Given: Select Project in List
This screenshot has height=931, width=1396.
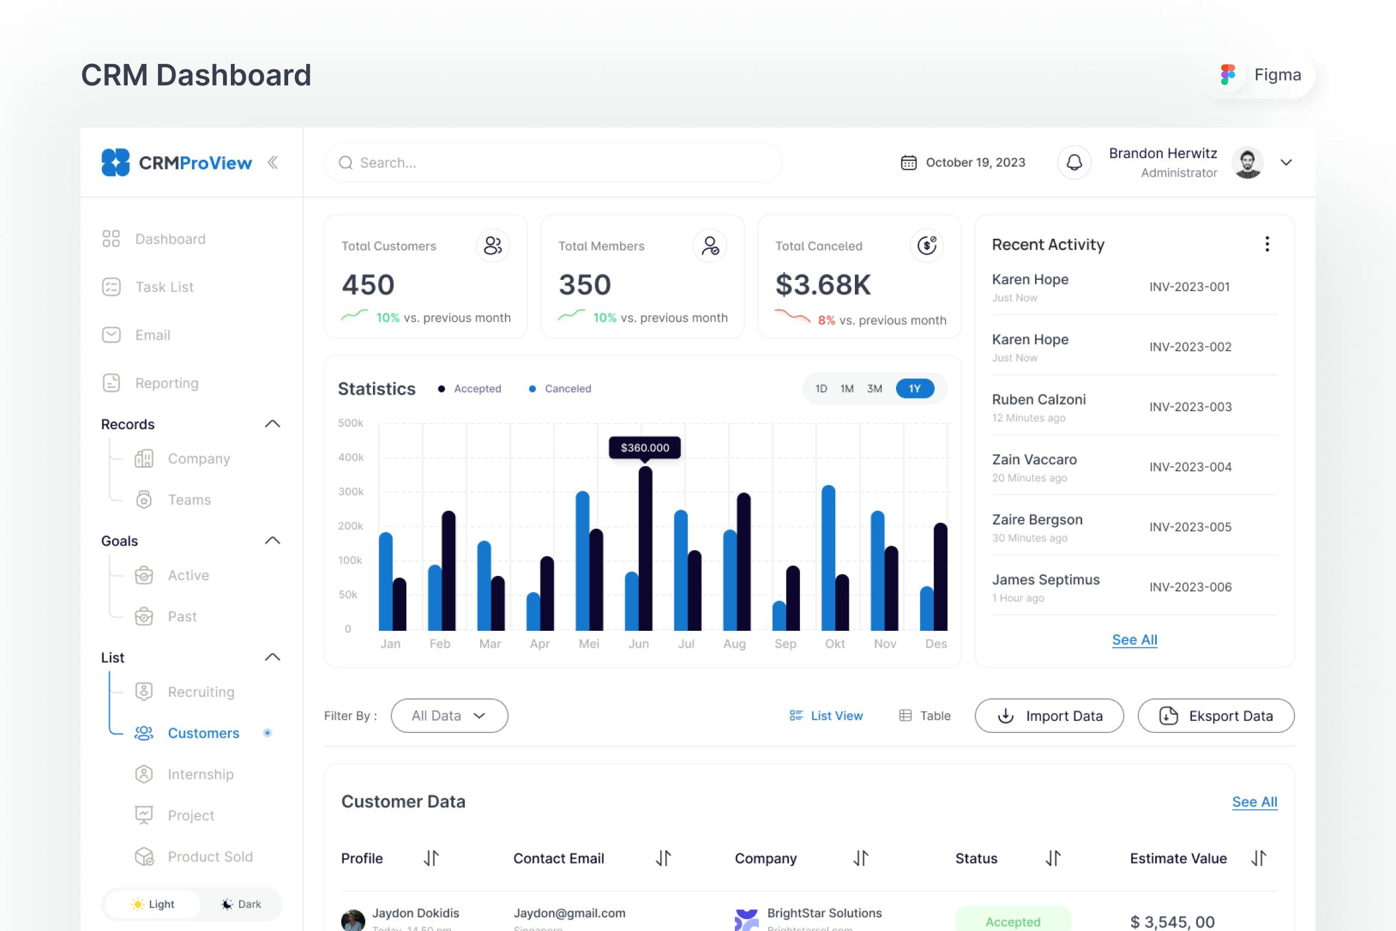Looking at the screenshot, I should click(x=175, y=815).
